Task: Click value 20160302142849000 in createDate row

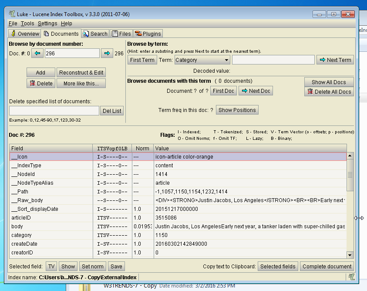Action: click(x=181, y=244)
